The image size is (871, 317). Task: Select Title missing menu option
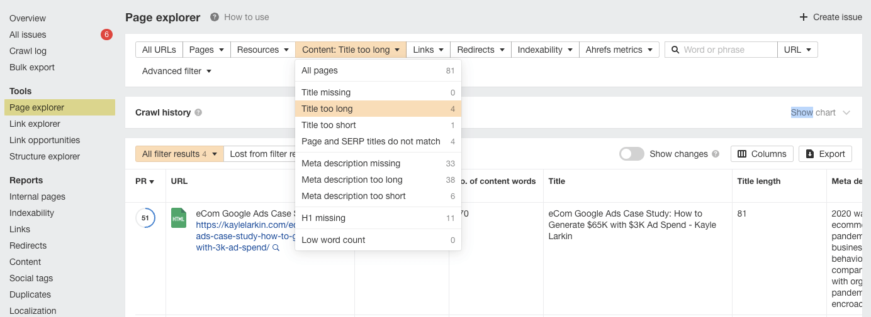[378, 92]
